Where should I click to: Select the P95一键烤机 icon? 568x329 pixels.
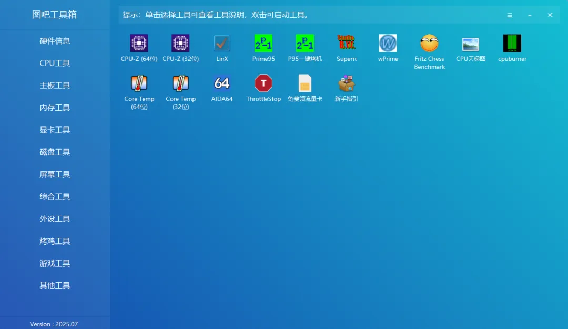click(305, 44)
